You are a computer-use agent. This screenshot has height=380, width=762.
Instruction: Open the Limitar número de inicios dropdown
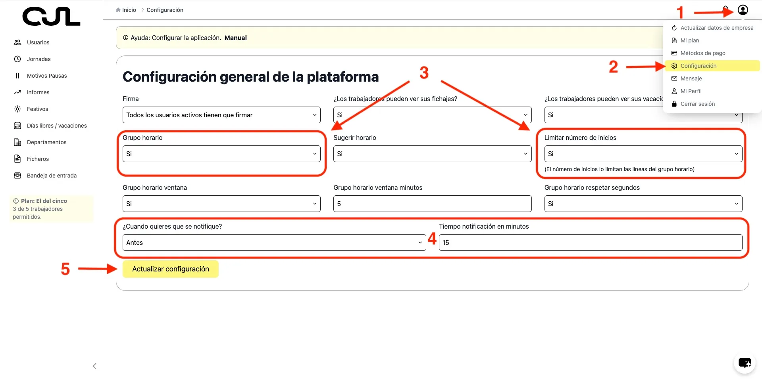[643, 154]
